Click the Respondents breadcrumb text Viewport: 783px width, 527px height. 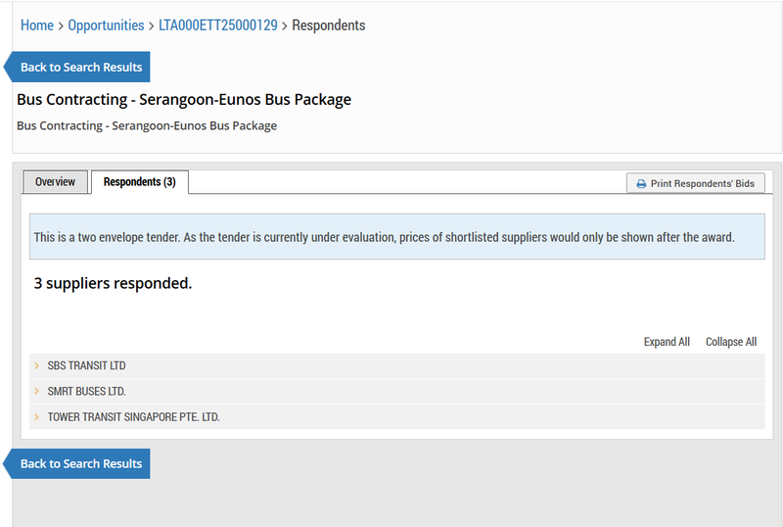329,25
